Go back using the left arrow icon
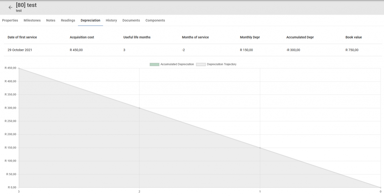 [x=10, y=7]
